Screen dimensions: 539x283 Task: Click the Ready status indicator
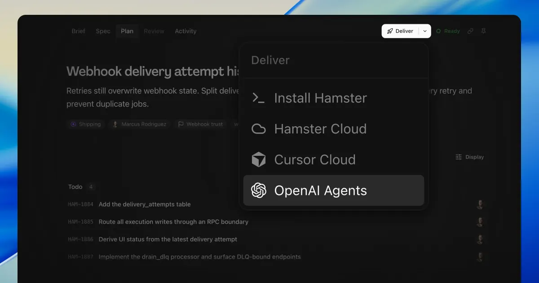click(x=448, y=31)
